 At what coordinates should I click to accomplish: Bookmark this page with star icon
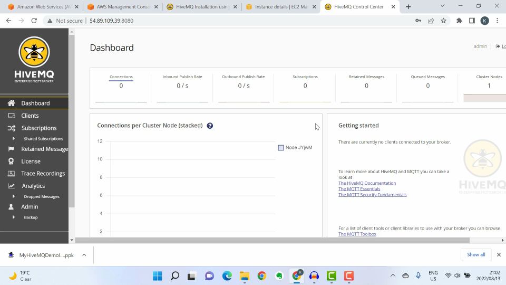point(443,21)
